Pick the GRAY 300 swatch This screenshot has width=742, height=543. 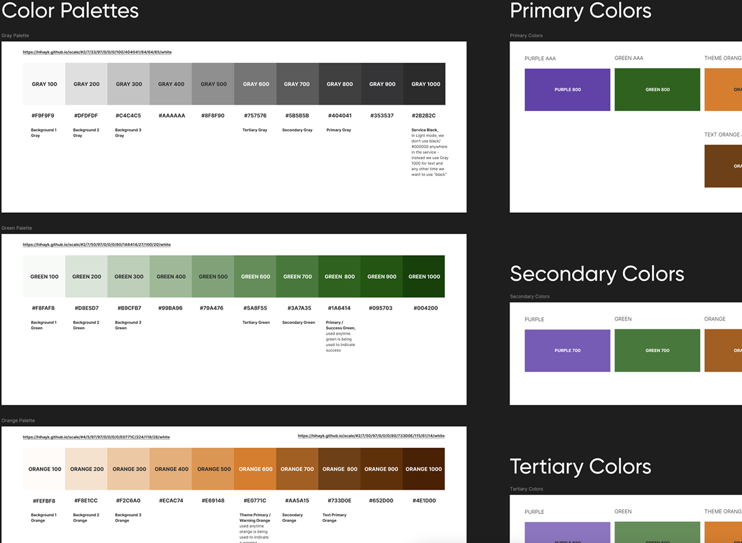click(129, 84)
